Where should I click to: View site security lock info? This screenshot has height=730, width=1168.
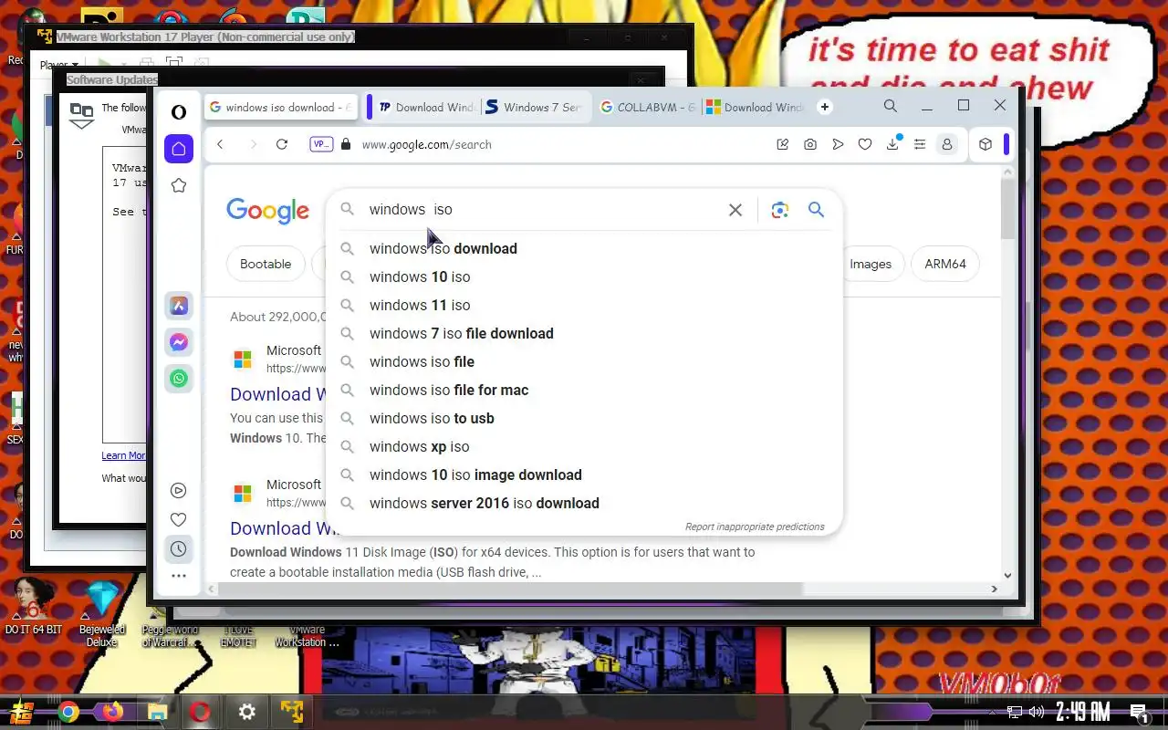[x=346, y=144]
